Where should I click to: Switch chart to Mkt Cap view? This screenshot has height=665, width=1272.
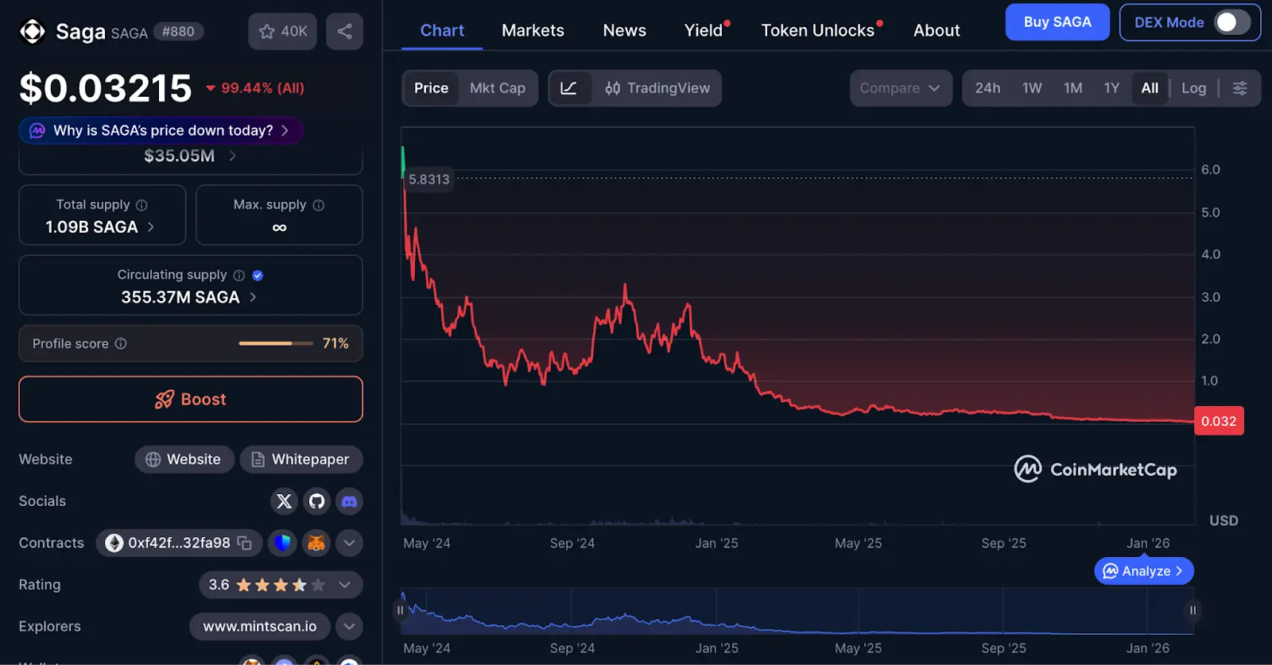[497, 88]
